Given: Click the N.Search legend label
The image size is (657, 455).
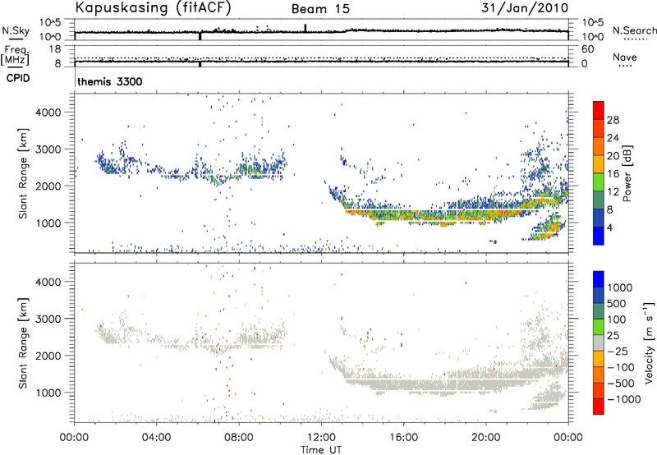Looking at the screenshot, I should (634, 30).
